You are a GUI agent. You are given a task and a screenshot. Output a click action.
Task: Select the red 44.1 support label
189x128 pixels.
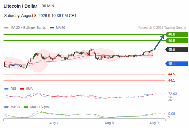click(x=171, y=80)
